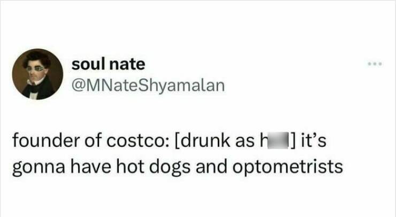Screen dimensions: 396x217
Task: Open the "soul nate" display name
Action: click(x=108, y=64)
